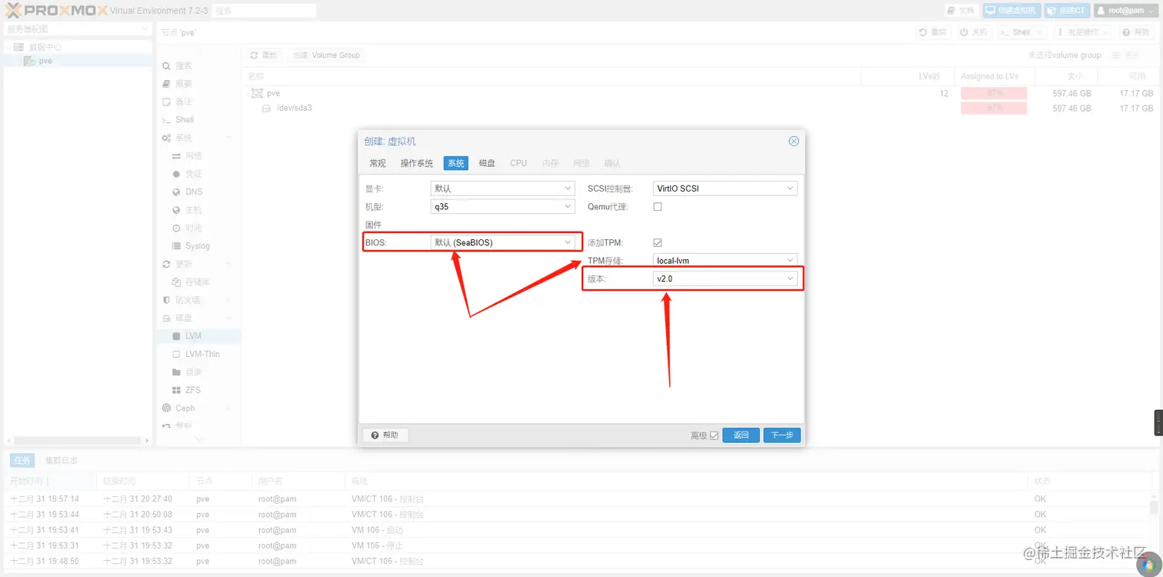1163x577 pixels.
Task: Collapse the 防火墙 group in the sidebar
Action: coord(228,300)
